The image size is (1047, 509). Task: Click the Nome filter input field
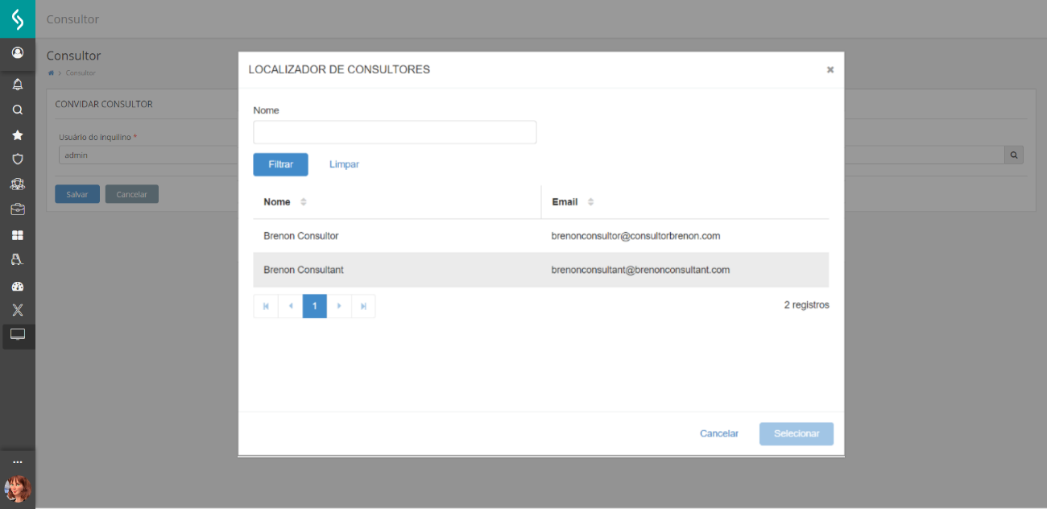(x=395, y=132)
